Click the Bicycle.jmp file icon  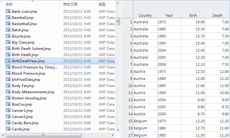click(x=8, y=36)
